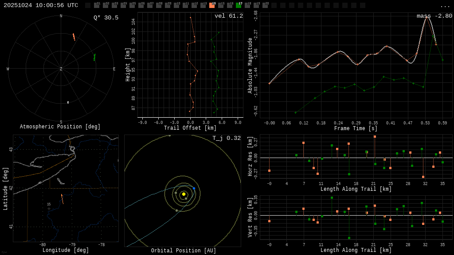Toggle station 19 square in top bar
Viewport: 454px width, 255px height.
(x=256, y=5)
